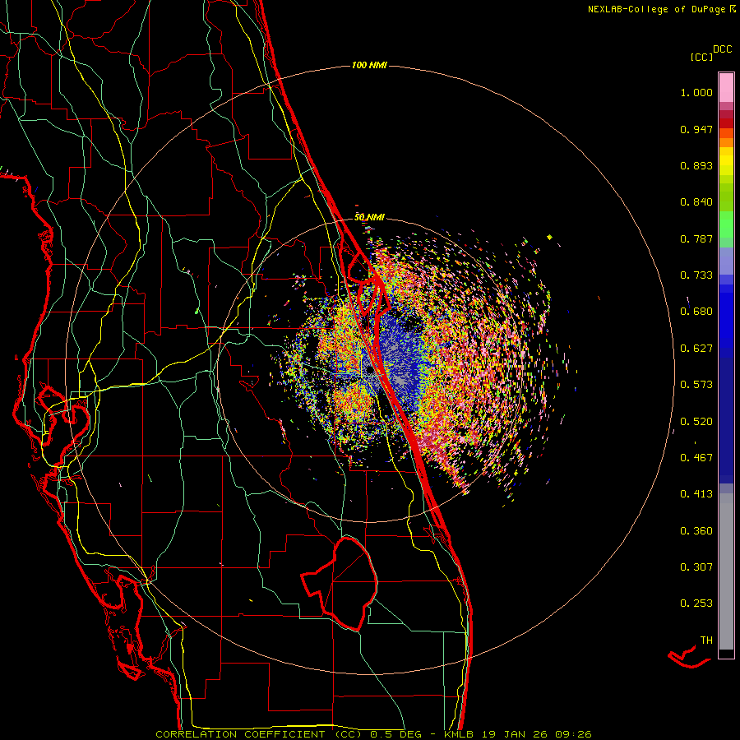Image resolution: width=740 pixels, height=740 pixels.
Task: Click the black KMLB radar site dot
Action: (369, 371)
